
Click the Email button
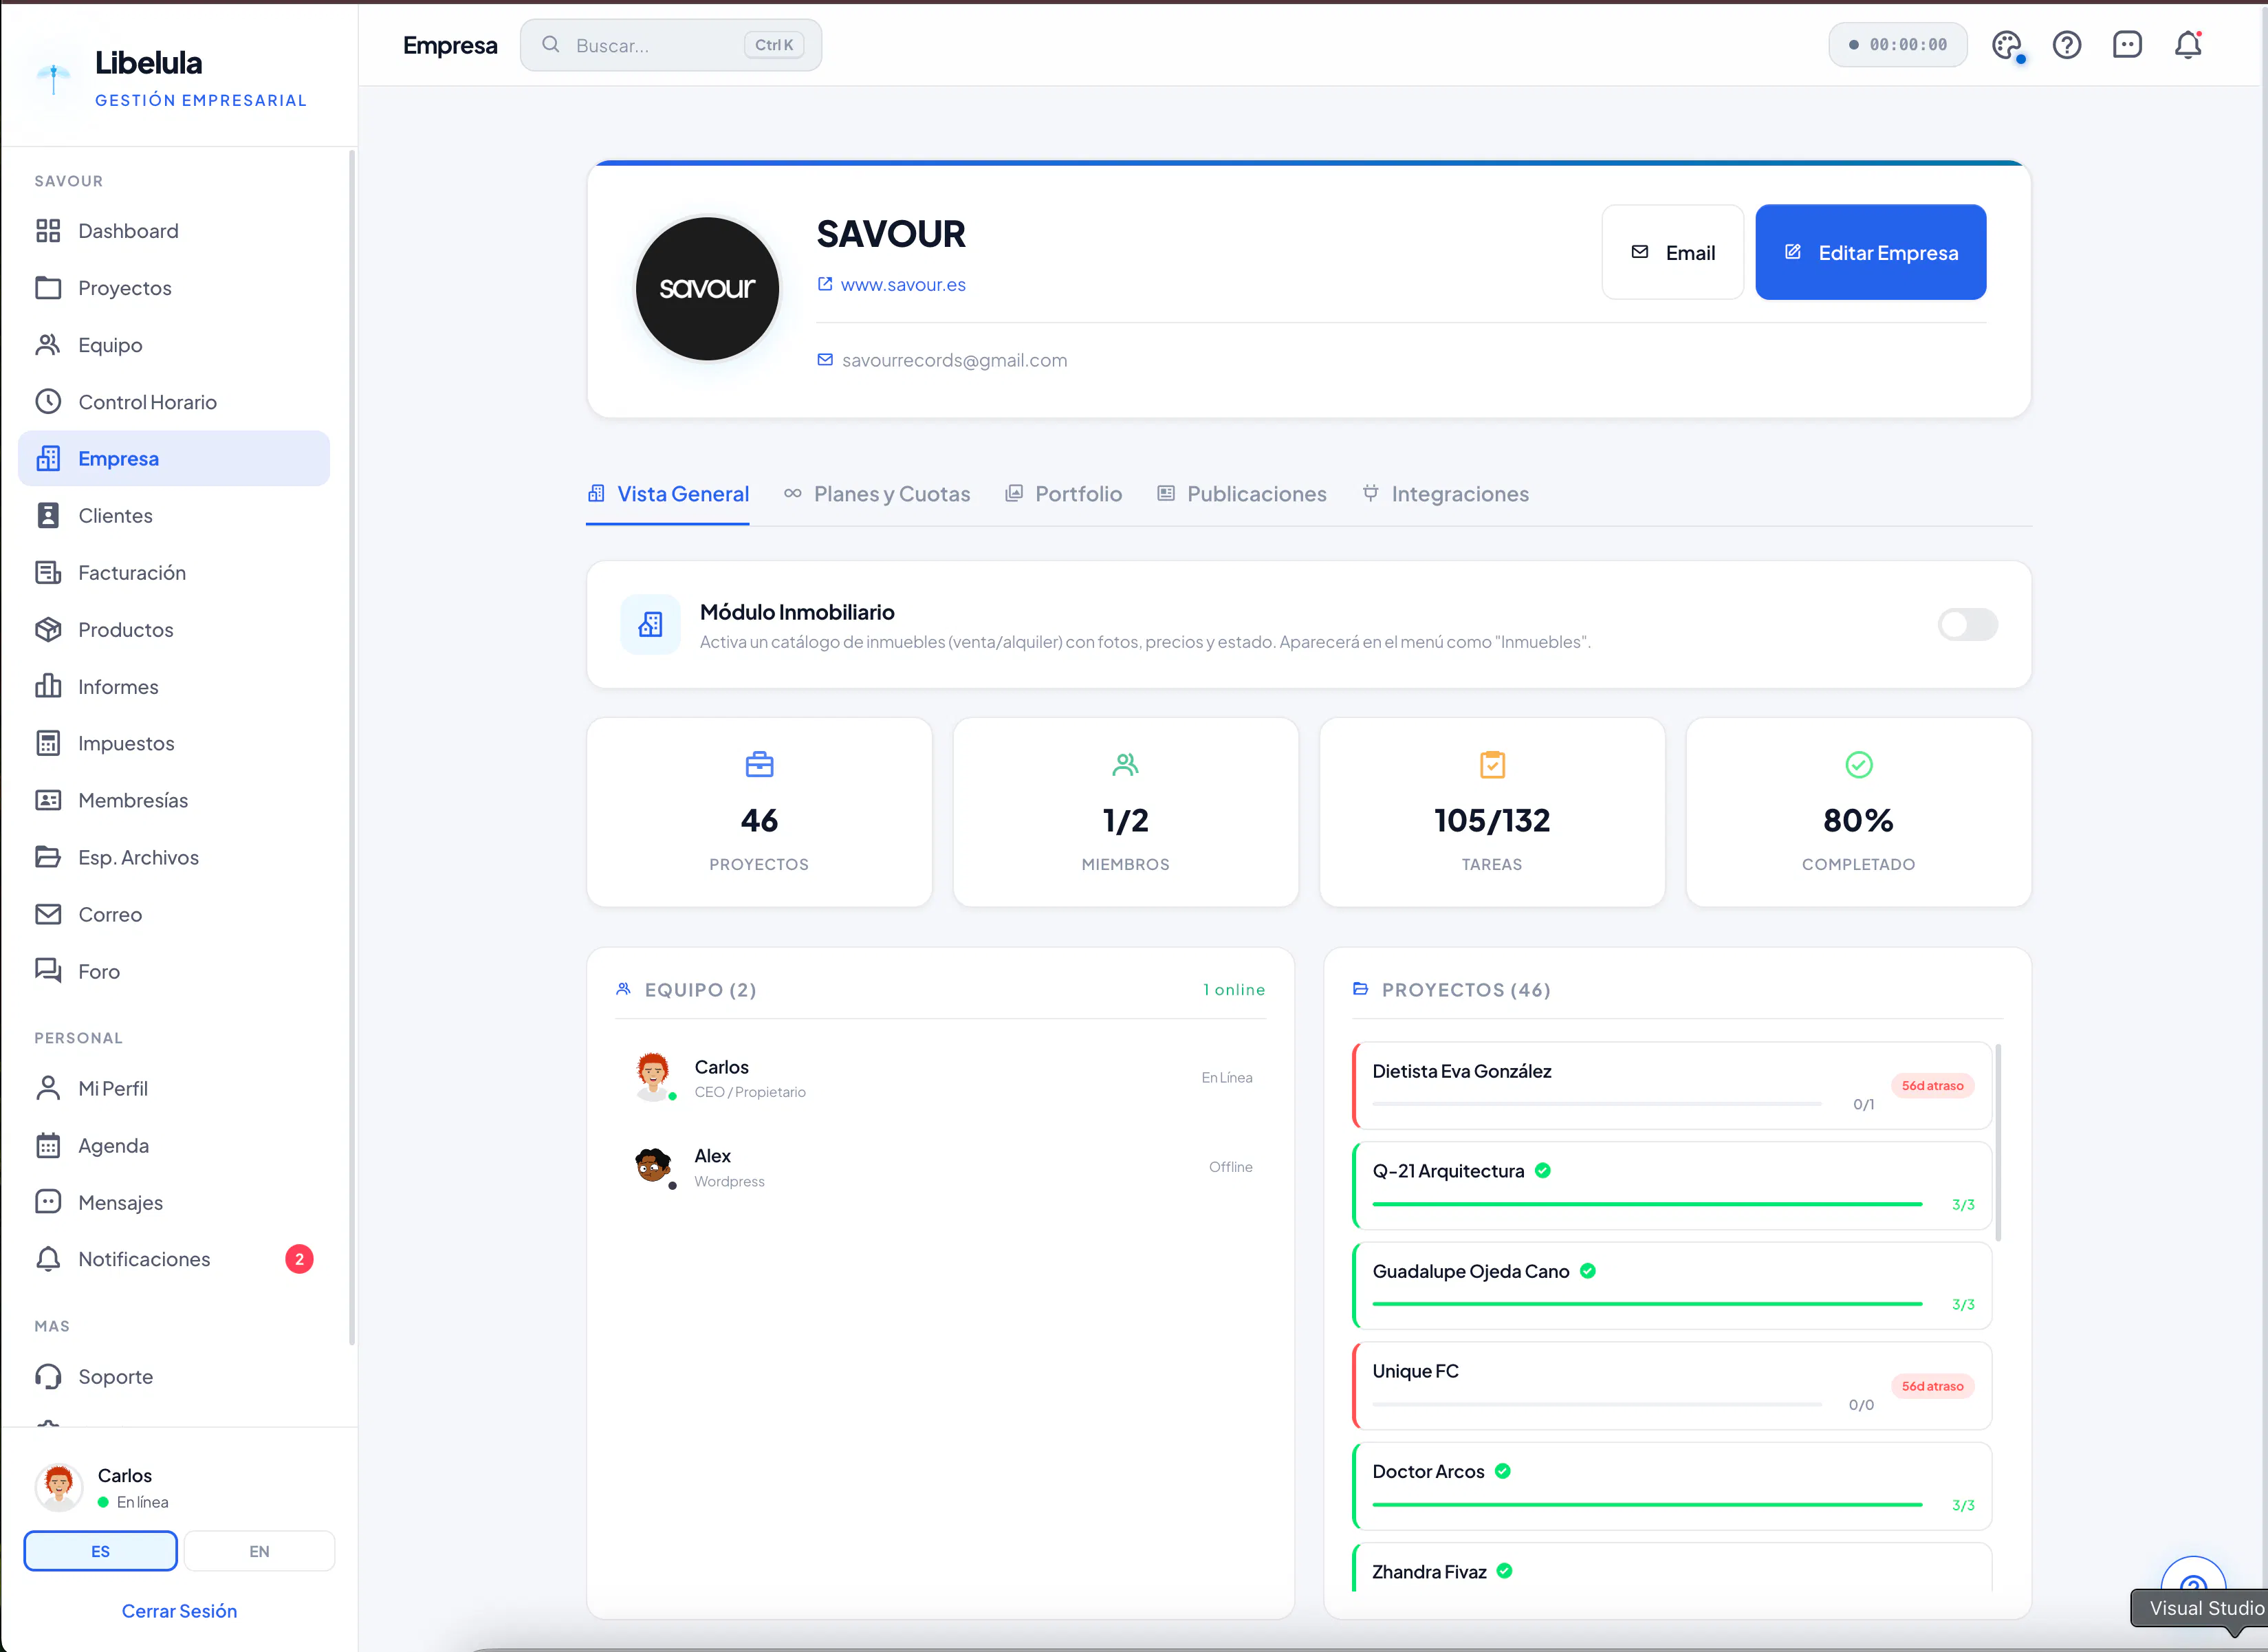pyautogui.click(x=1673, y=252)
